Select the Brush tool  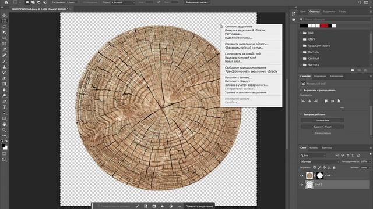point(4,61)
